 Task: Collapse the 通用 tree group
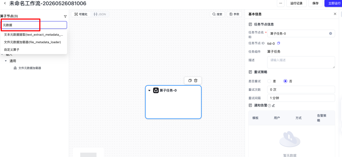pyautogui.click(x=6, y=61)
